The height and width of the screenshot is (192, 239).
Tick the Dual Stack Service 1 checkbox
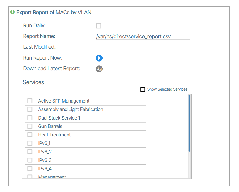[x=30, y=118]
